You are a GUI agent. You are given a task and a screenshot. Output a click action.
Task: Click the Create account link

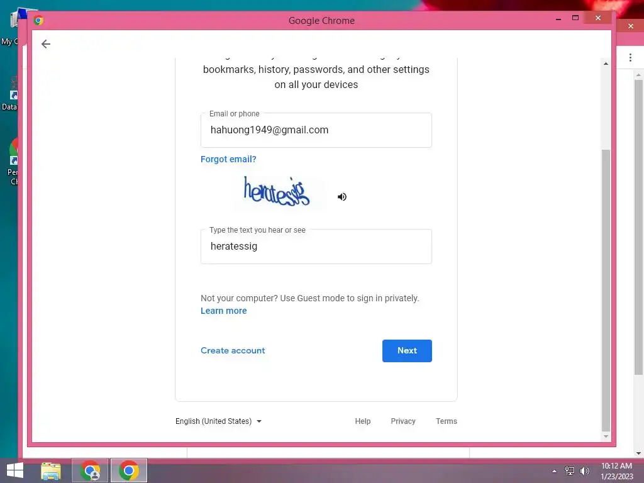tap(233, 350)
